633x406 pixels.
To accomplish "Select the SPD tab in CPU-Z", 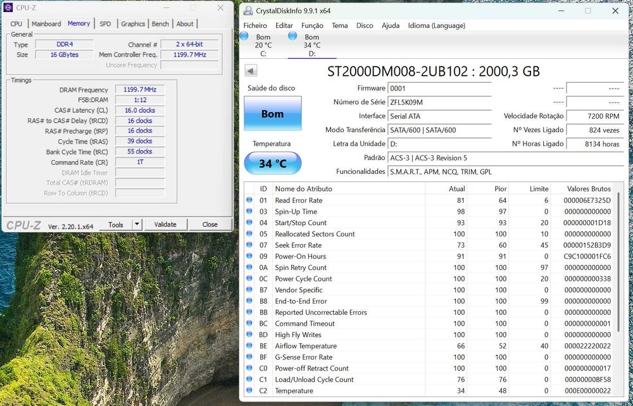I will click(105, 24).
